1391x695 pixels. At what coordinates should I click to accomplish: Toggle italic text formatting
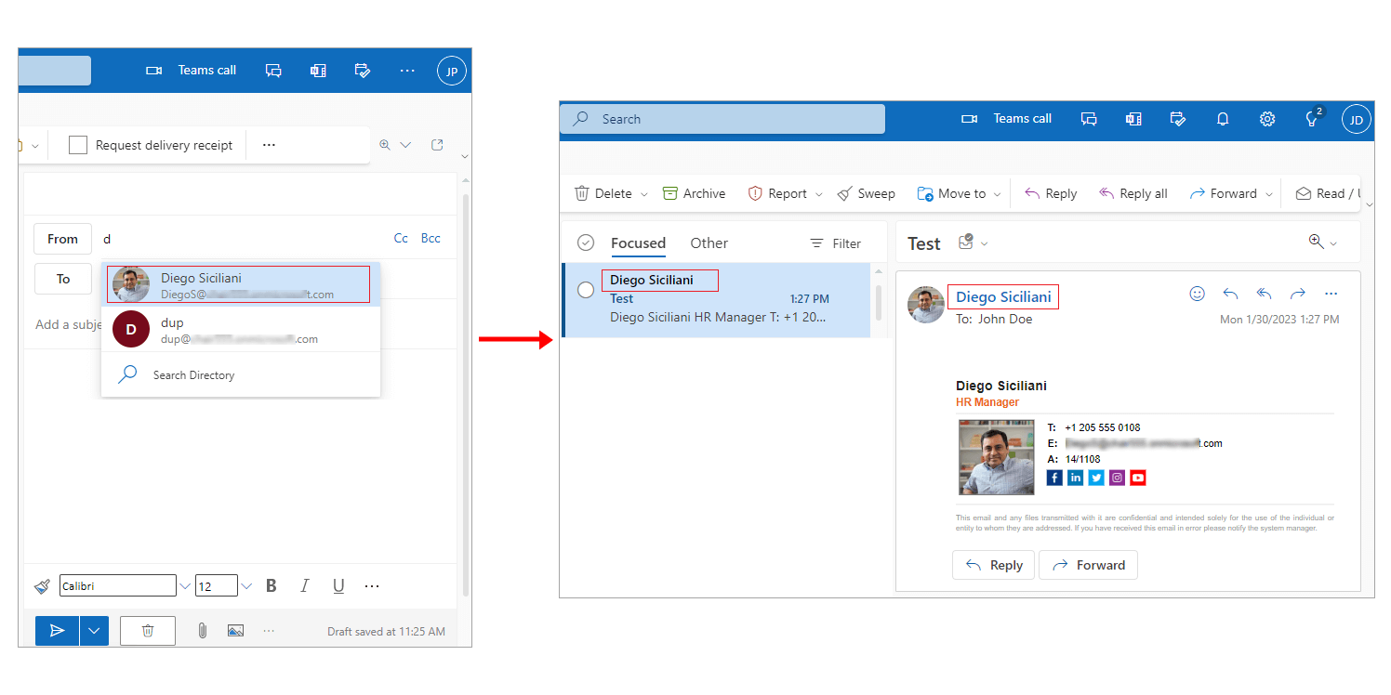point(304,586)
